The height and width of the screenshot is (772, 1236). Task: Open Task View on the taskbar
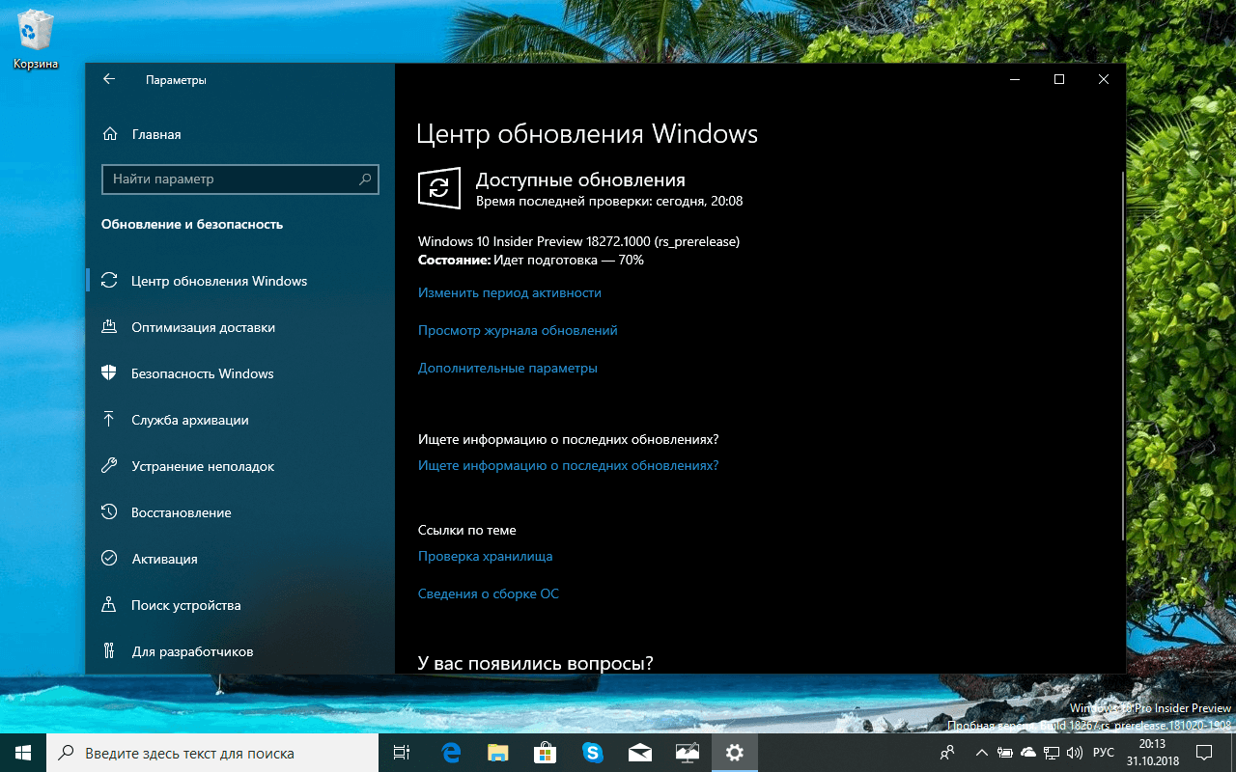click(x=403, y=752)
